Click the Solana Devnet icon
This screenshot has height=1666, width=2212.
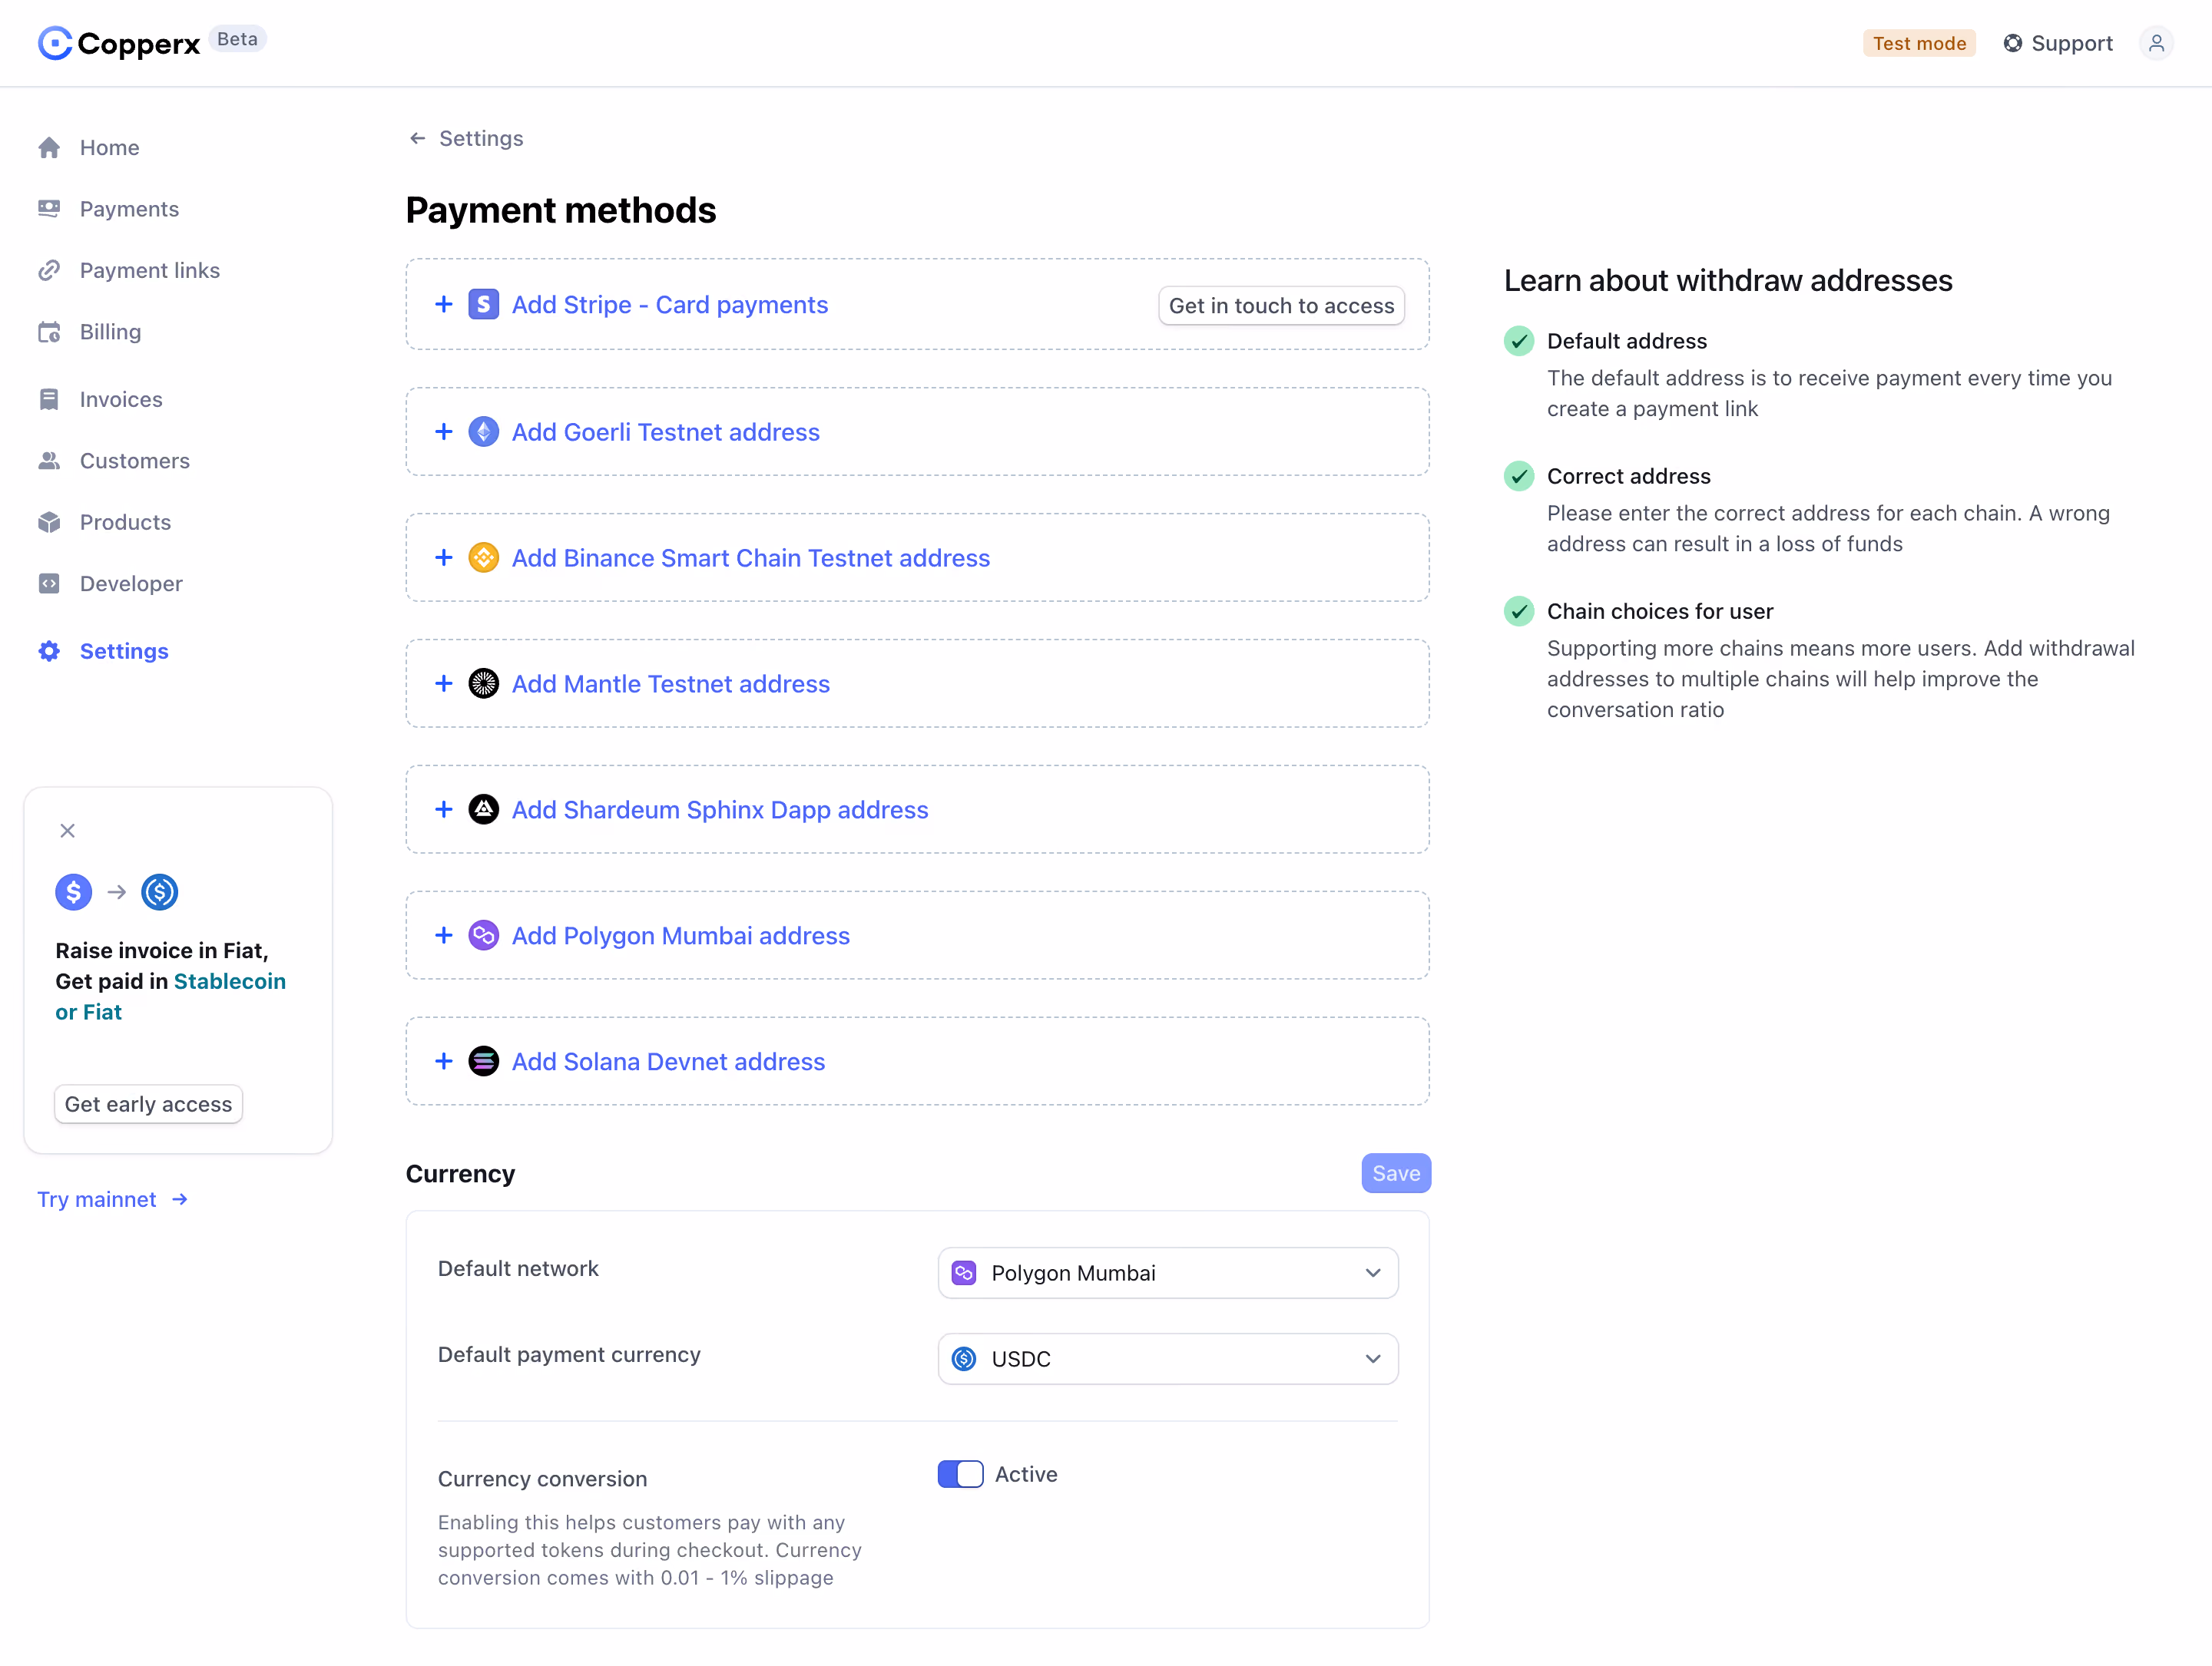pos(484,1061)
